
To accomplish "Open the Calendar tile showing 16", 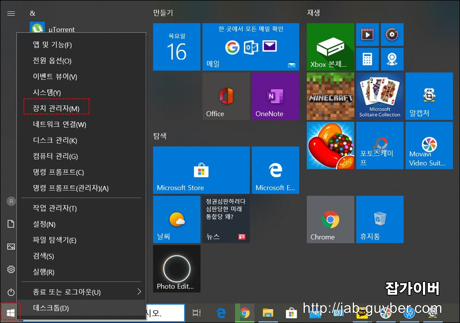I will pyautogui.click(x=177, y=47).
